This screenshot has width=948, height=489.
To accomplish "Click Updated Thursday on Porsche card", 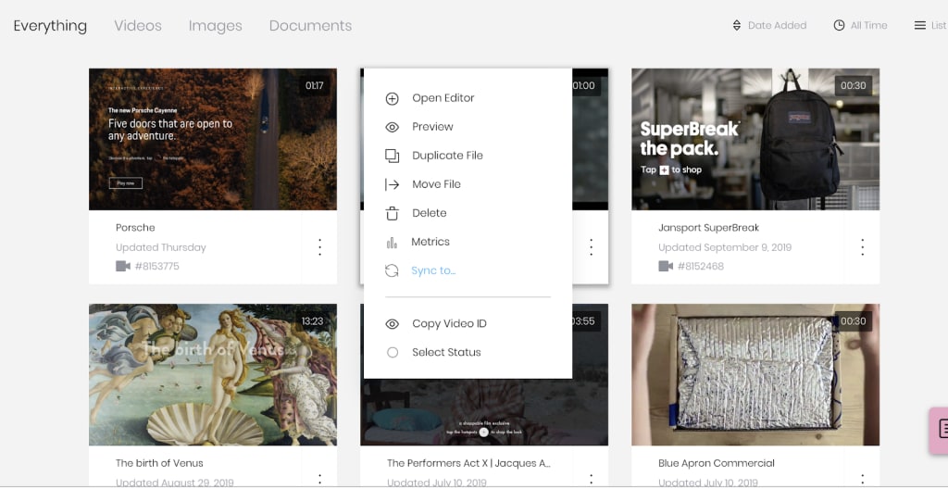I will coord(161,247).
